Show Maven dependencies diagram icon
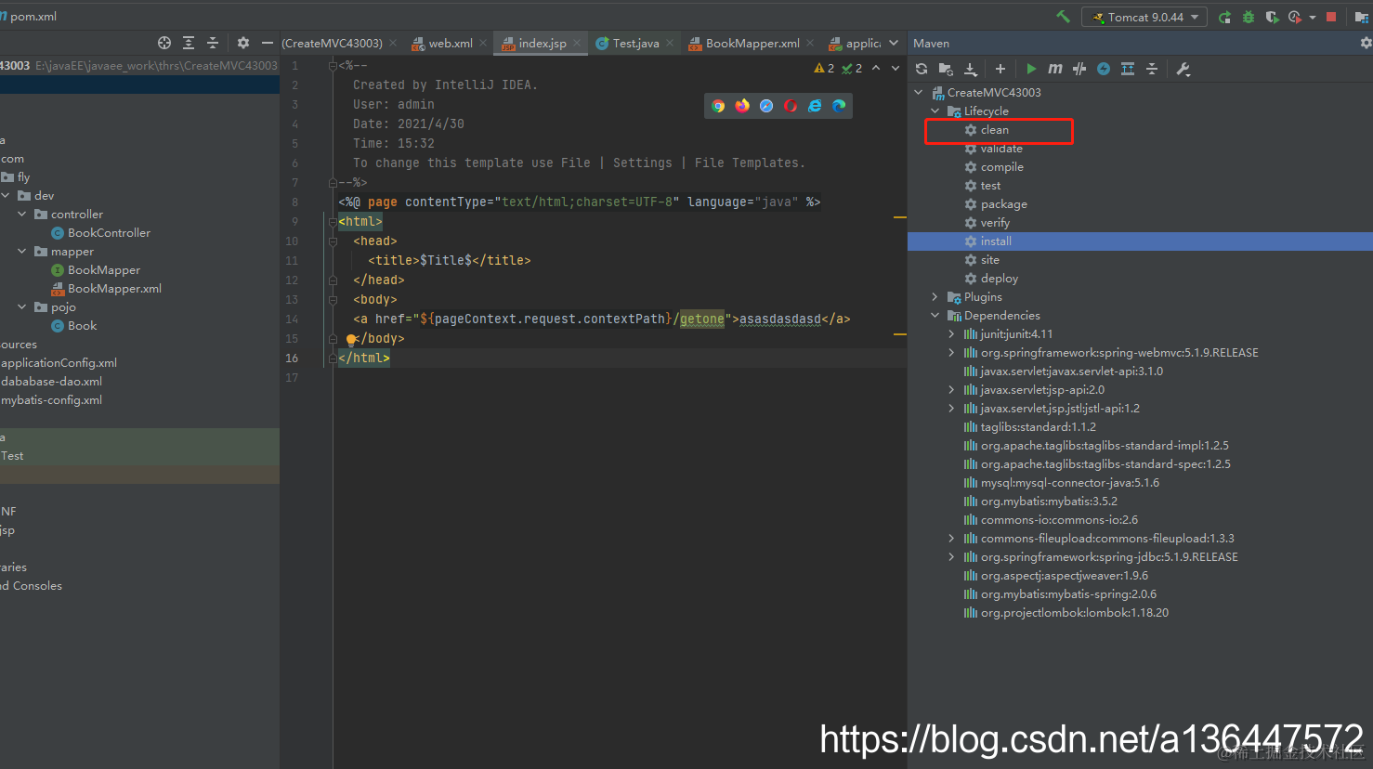The width and height of the screenshot is (1373, 769). (x=1128, y=69)
